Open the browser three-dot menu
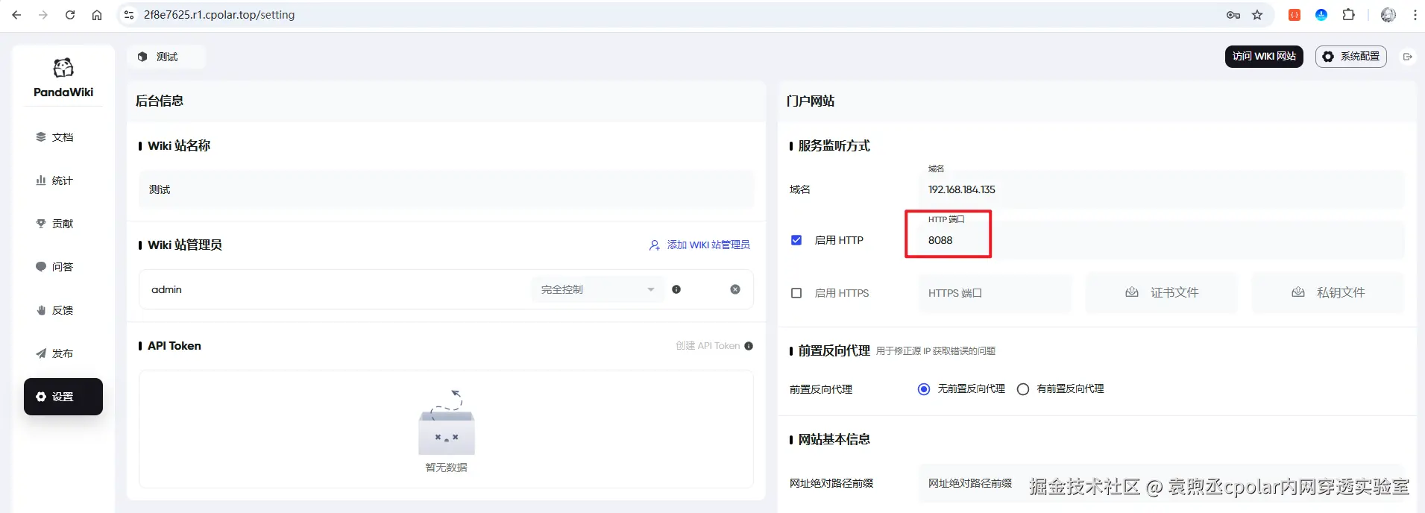This screenshot has width=1425, height=513. click(1415, 15)
